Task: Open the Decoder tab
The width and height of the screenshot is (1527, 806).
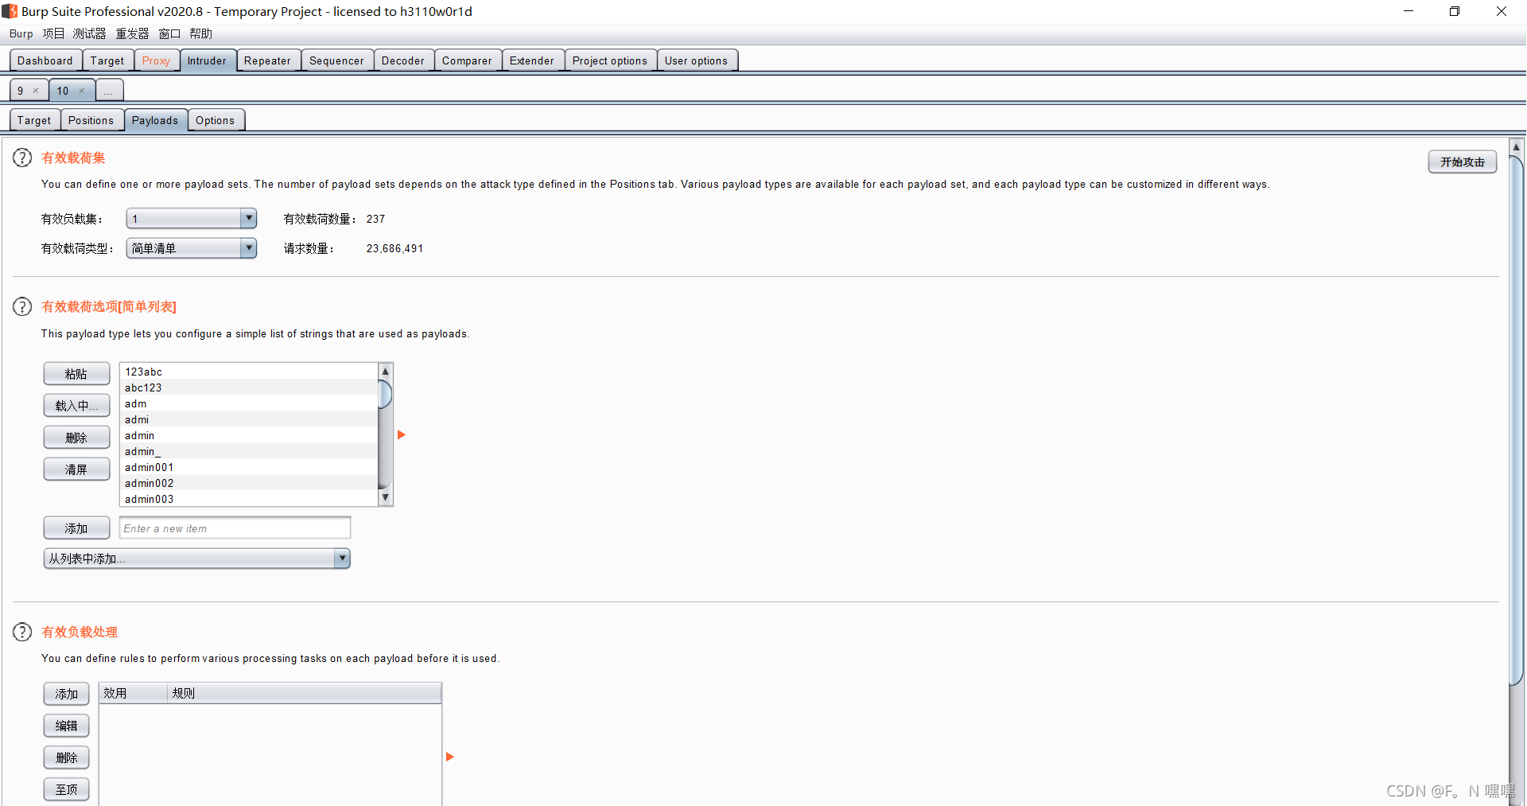Action: (403, 60)
